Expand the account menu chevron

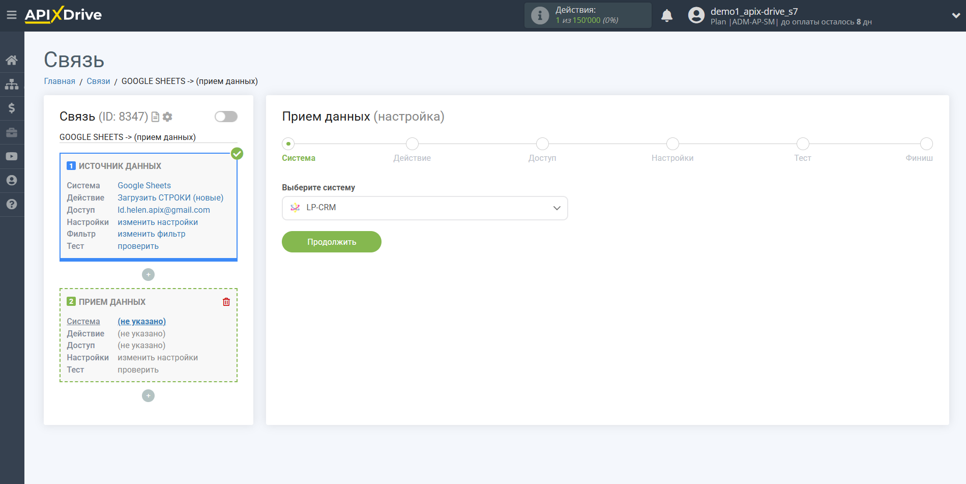pos(956,15)
